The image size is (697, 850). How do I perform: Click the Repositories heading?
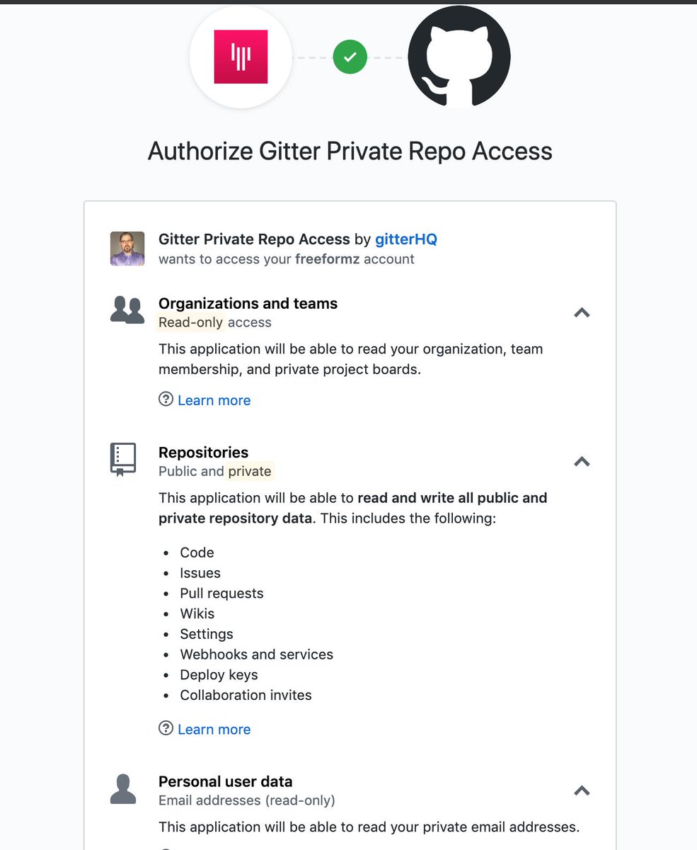(x=203, y=452)
